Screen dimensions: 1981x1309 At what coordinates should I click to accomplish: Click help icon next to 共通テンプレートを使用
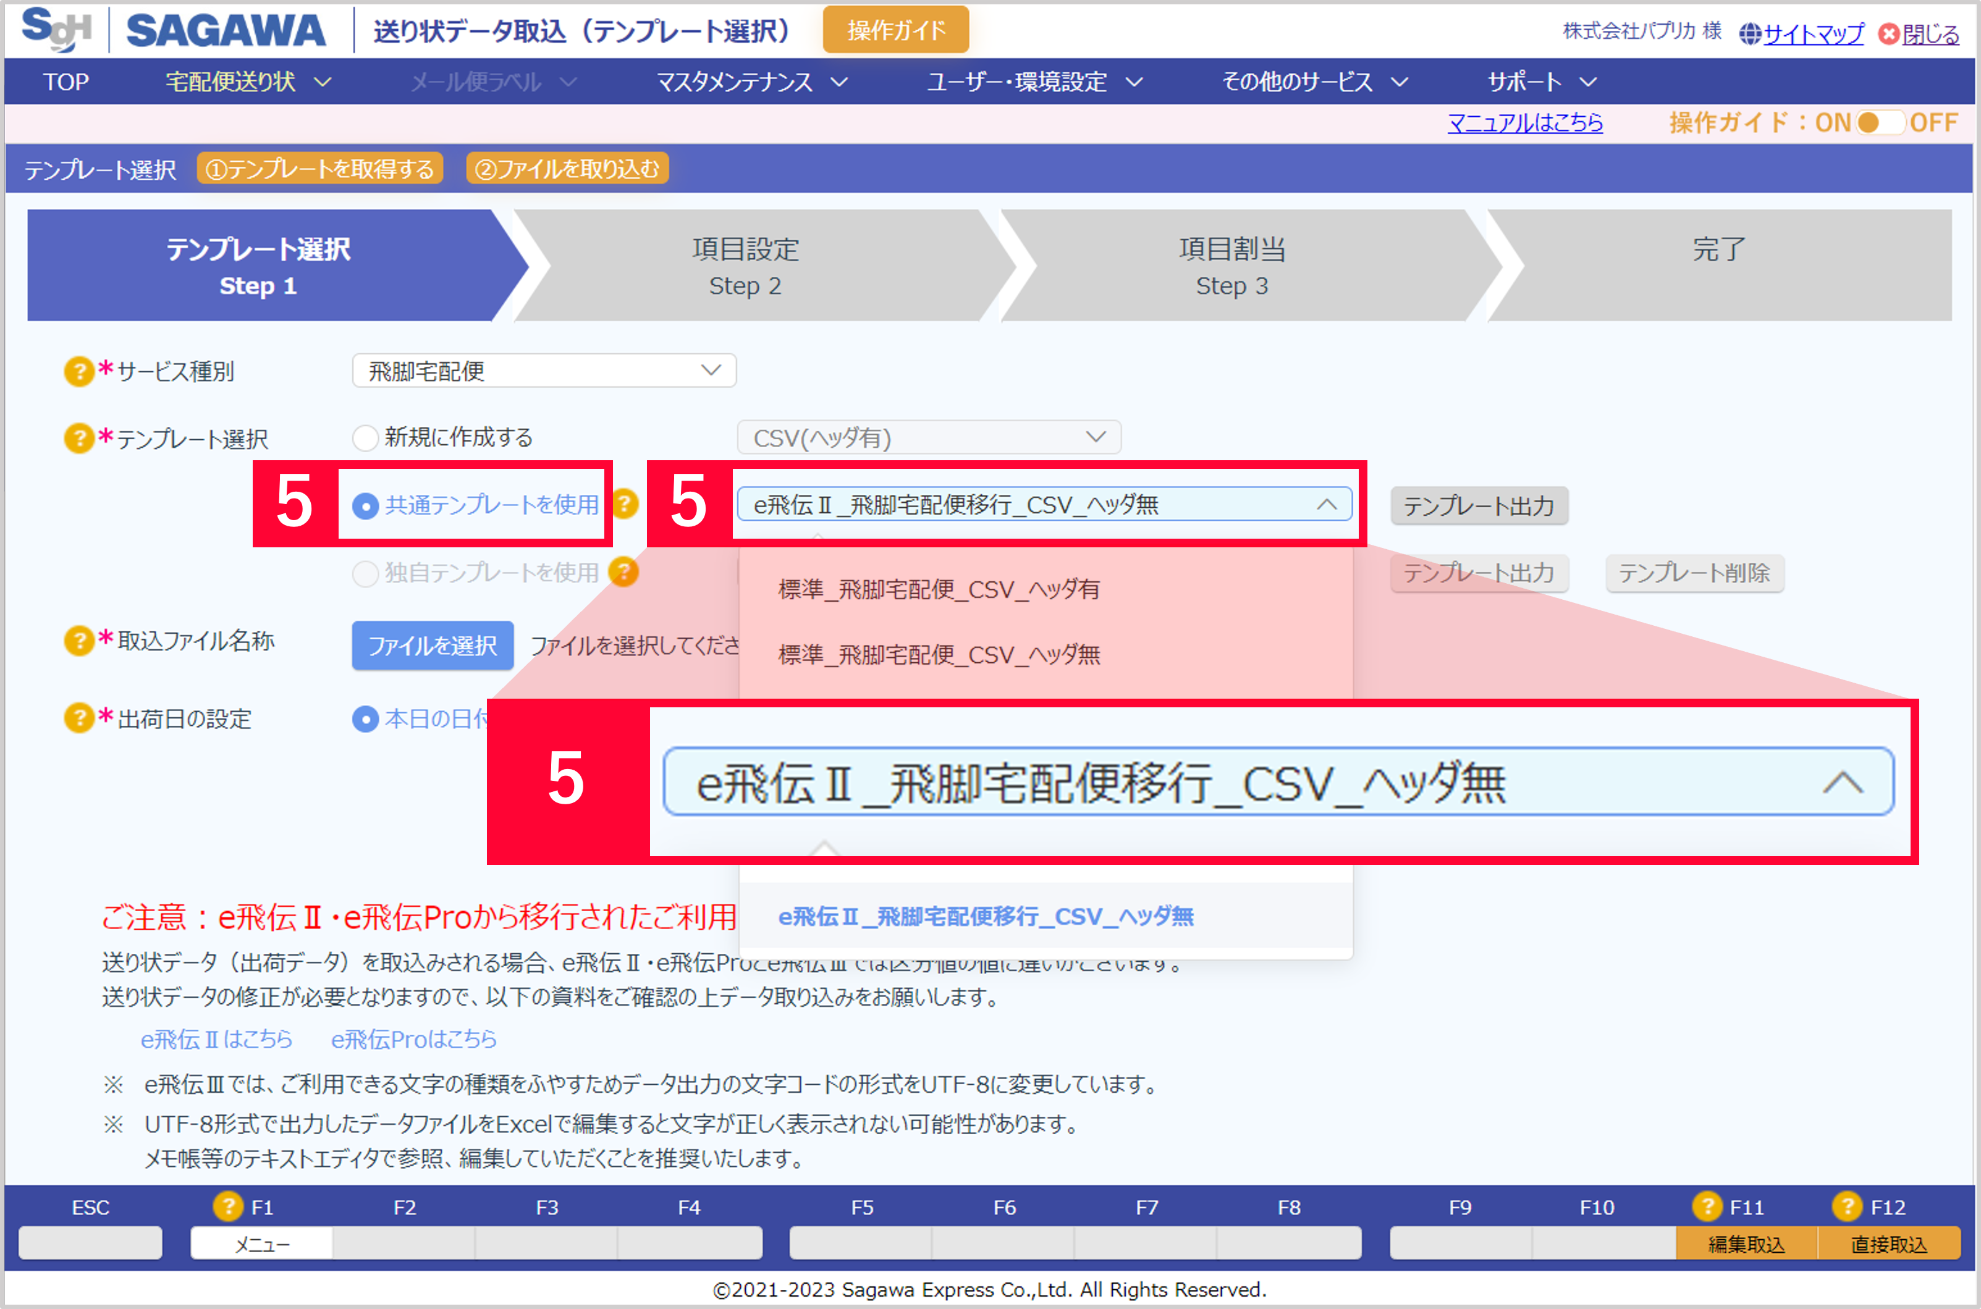coord(625,504)
